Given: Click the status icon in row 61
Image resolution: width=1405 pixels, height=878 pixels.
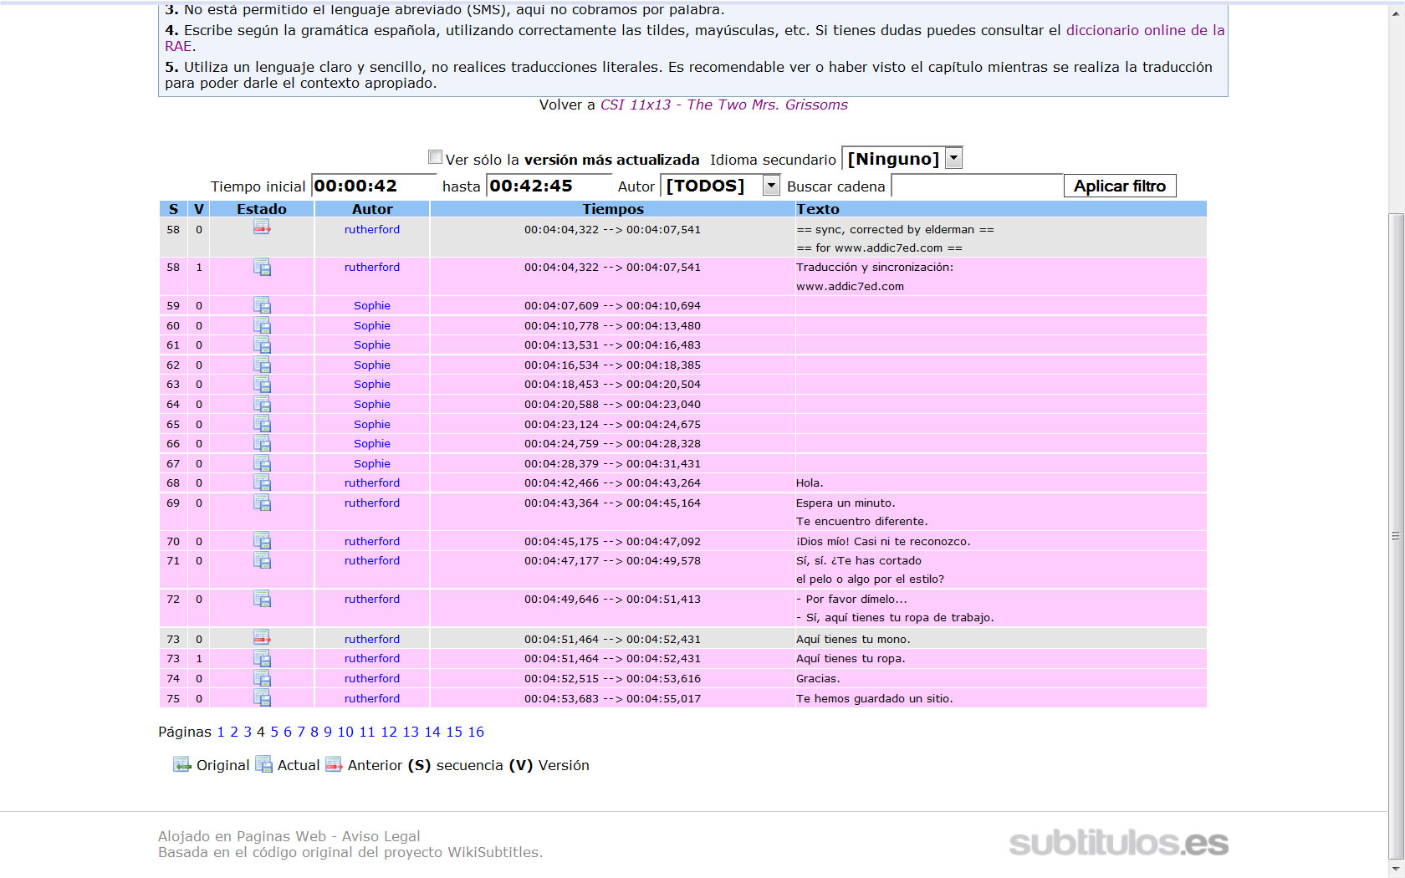Looking at the screenshot, I should point(262,345).
